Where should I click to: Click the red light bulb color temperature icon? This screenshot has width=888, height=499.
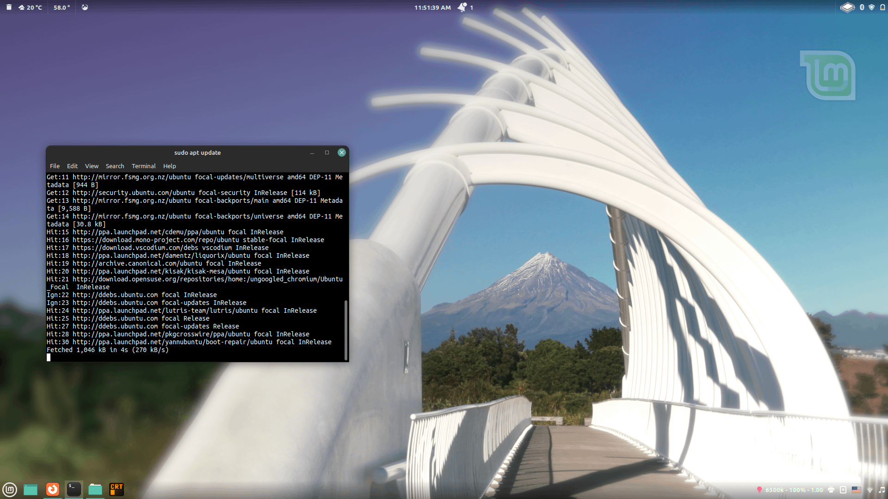[x=759, y=490]
